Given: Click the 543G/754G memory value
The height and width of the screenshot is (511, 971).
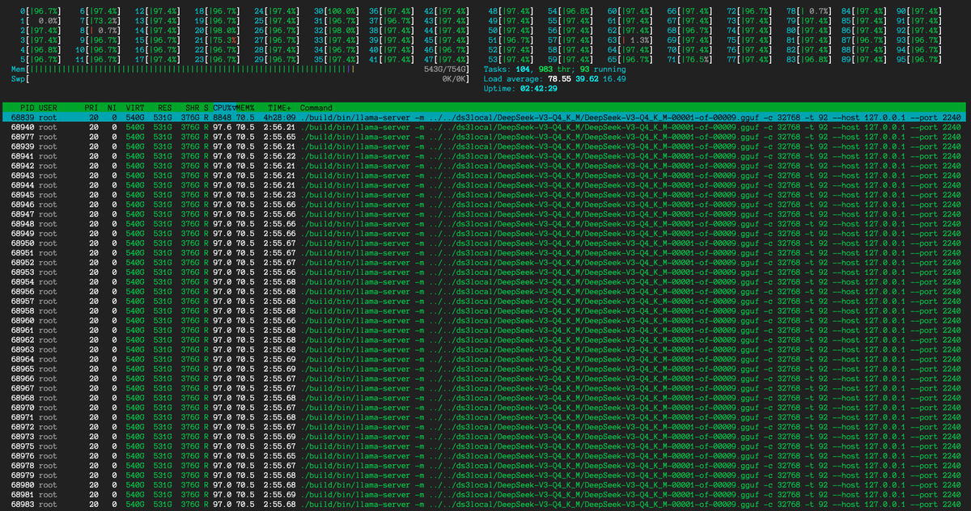Looking at the screenshot, I should tap(443, 70).
